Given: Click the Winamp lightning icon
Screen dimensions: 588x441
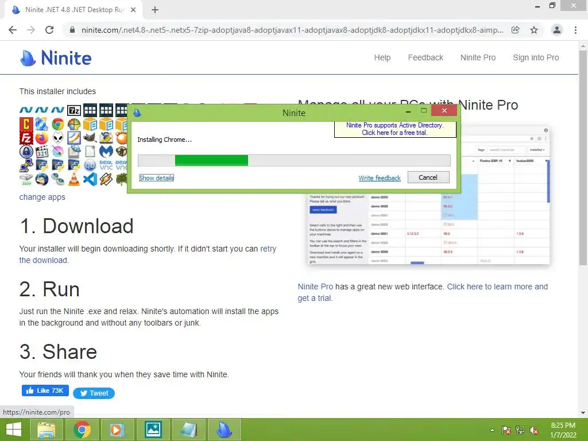Looking at the screenshot, I should 106,179.
